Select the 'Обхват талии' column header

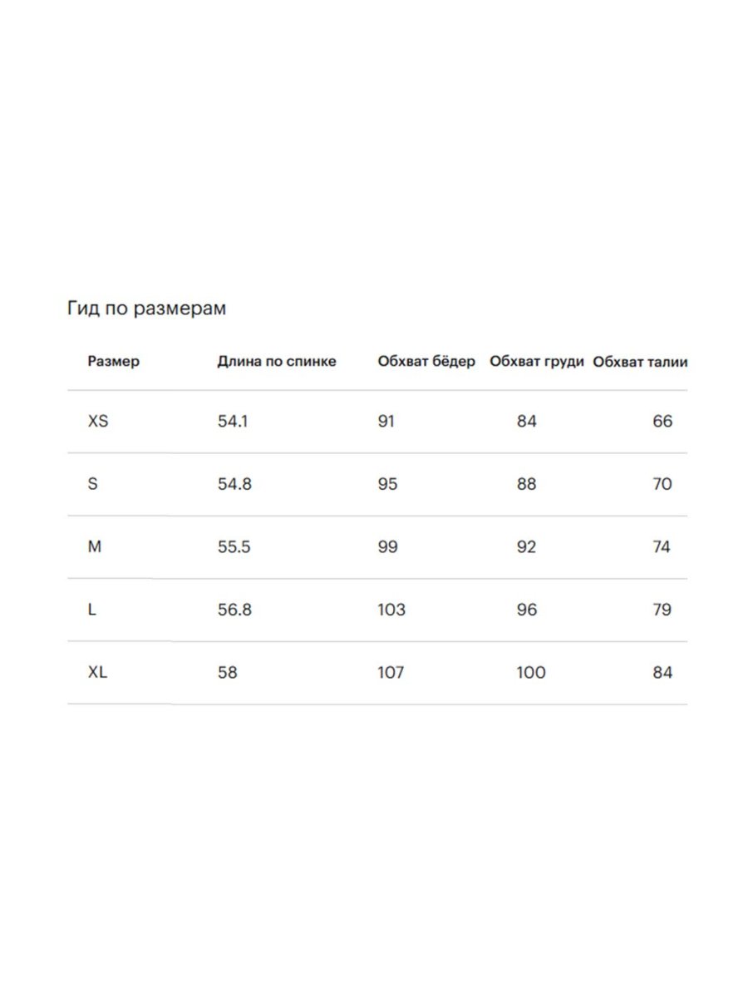tap(640, 362)
